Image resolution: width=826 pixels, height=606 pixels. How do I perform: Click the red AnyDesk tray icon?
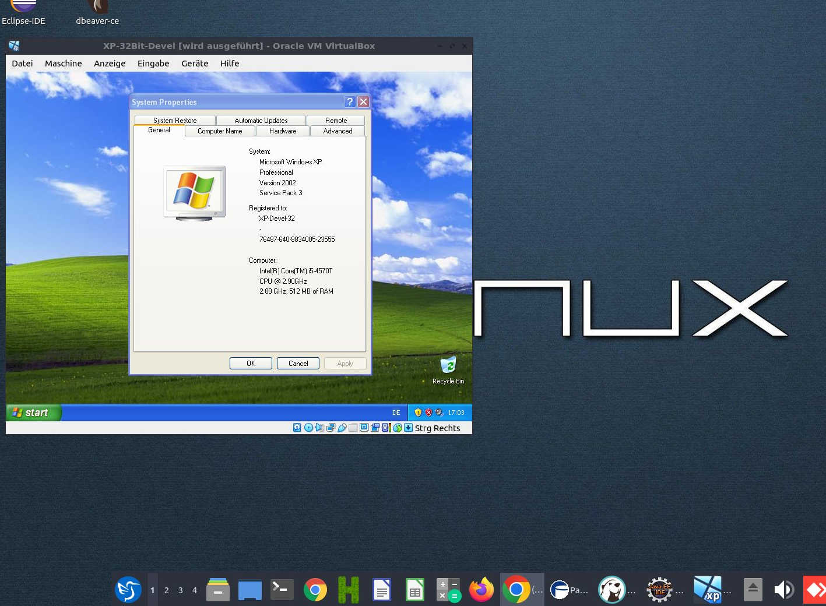pos(815,590)
